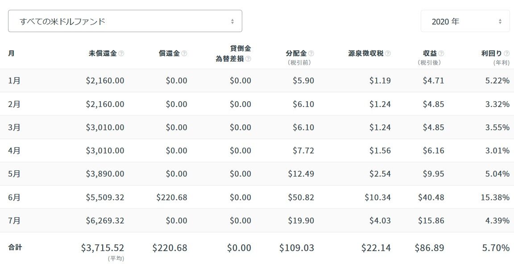Click the total 分配金 value $109.03
Image resolution: width=514 pixels, height=264 pixels.
(x=297, y=247)
